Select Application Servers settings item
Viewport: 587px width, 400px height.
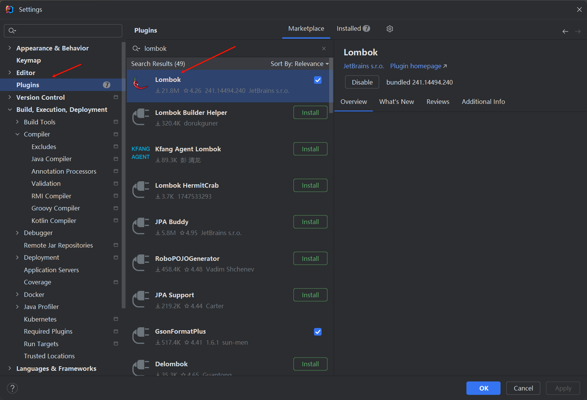pyautogui.click(x=51, y=270)
